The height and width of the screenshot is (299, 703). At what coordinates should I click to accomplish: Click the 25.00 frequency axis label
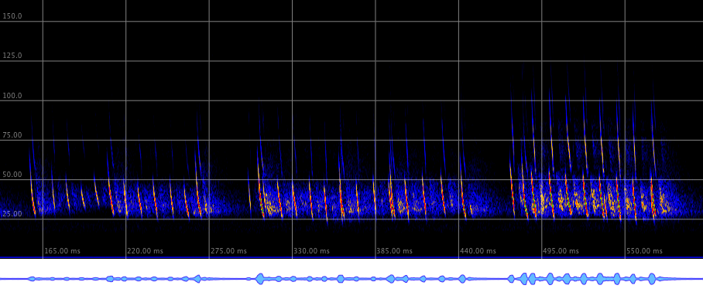click(12, 213)
